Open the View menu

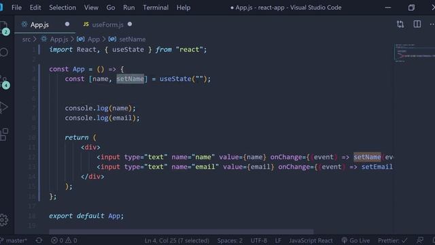(91, 7)
